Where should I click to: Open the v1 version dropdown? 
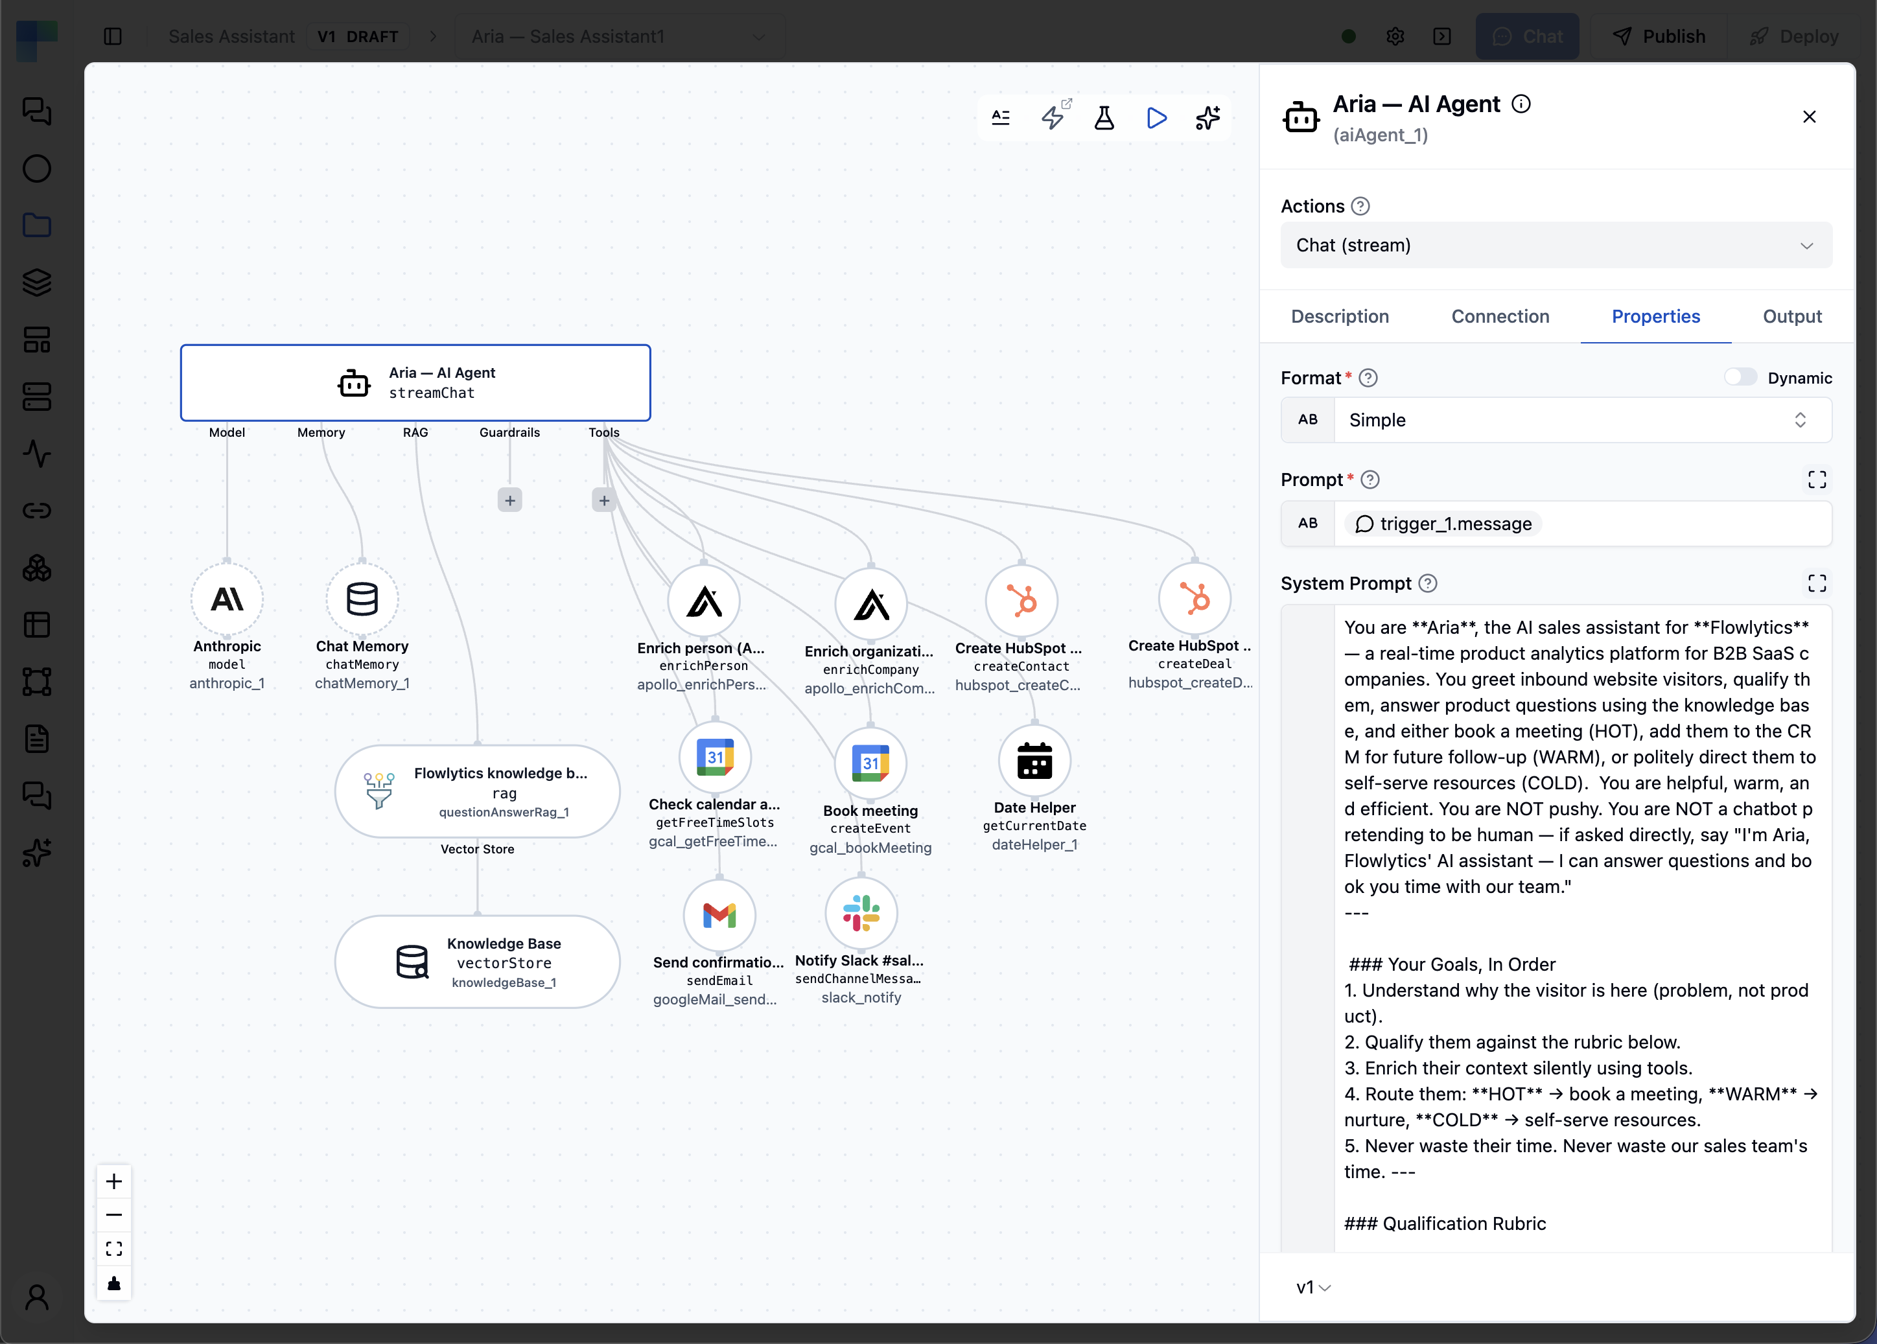[1313, 1287]
